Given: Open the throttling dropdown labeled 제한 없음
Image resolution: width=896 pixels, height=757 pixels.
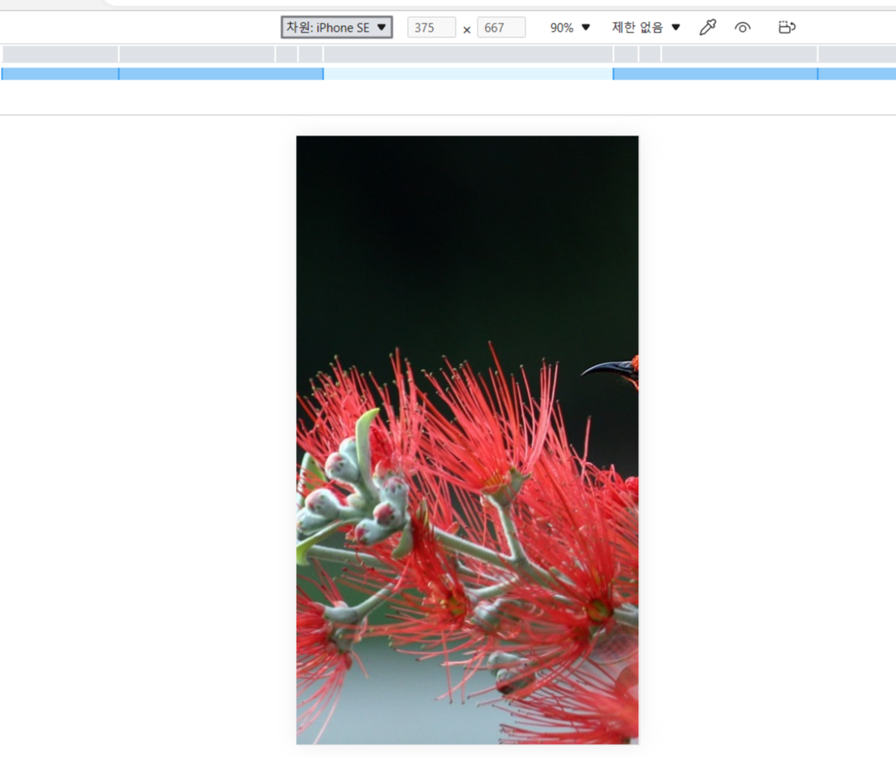Looking at the screenshot, I should coord(645,28).
